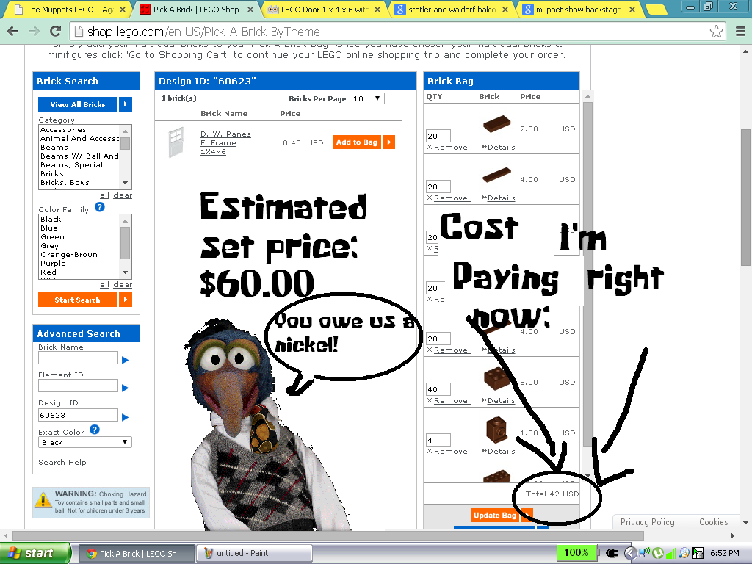Open the untitled - Paint taskbar button
Image resolution: width=752 pixels, height=564 pixels.
click(x=254, y=553)
